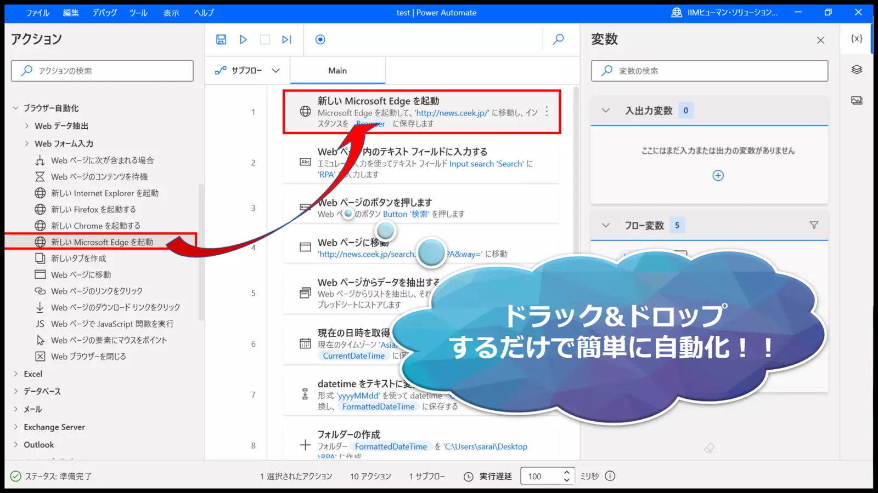This screenshot has height=493, width=878.
Task: Click the actions pane scrollbar
Action: pyautogui.click(x=201, y=252)
